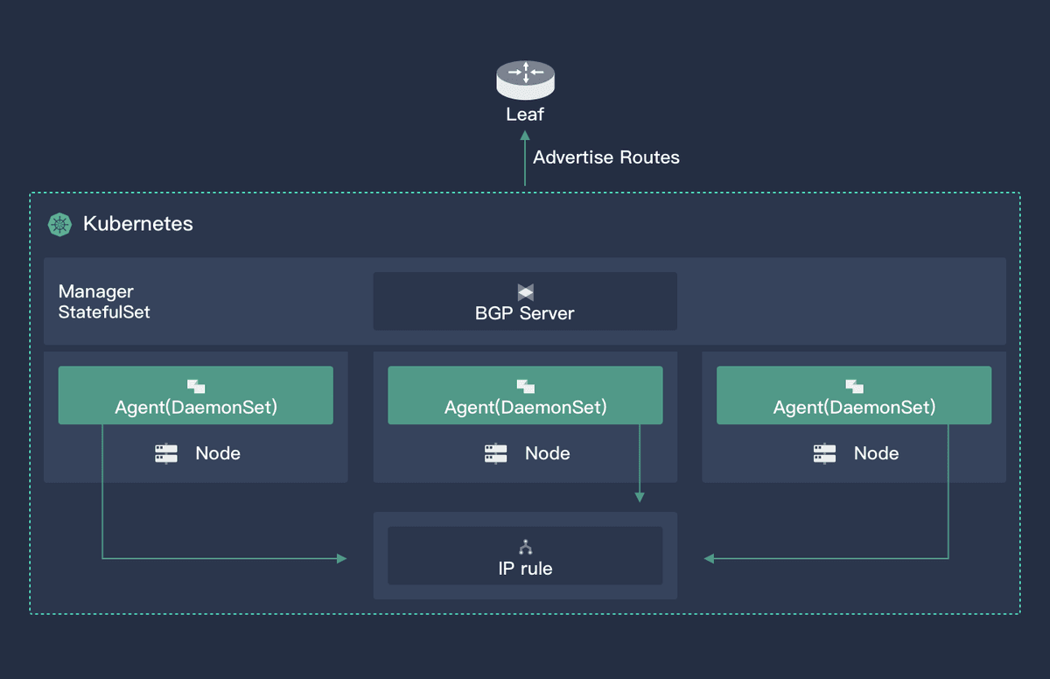
Task: Click the middle Agent(DaemonSet) icon
Action: (525, 386)
